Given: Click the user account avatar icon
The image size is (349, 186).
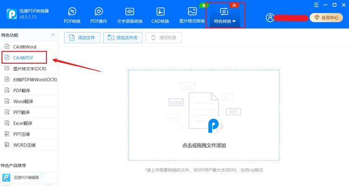Looking at the screenshot, I should click(270, 18).
